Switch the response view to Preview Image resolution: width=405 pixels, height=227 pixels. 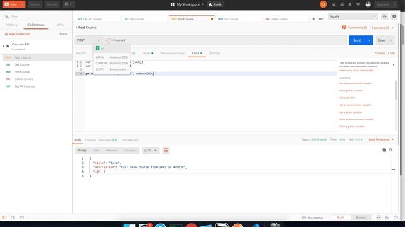coord(111,150)
